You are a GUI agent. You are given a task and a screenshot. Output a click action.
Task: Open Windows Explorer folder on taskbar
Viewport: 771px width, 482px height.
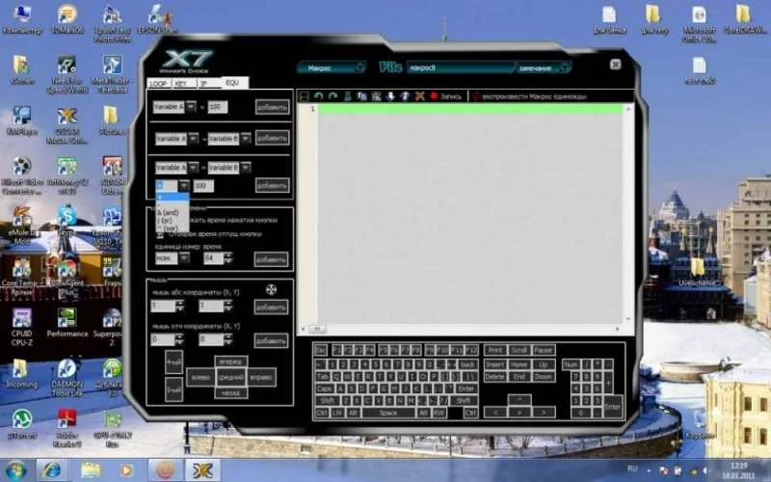(x=91, y=470)
